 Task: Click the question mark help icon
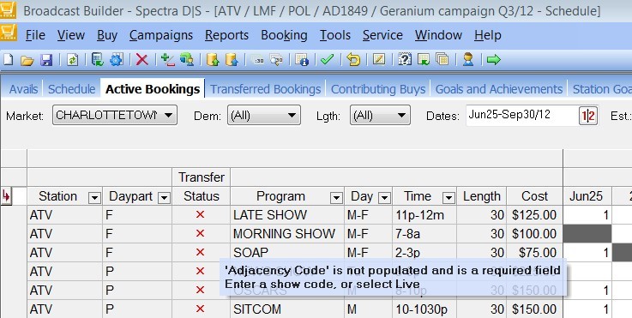[x=405, y=60]
